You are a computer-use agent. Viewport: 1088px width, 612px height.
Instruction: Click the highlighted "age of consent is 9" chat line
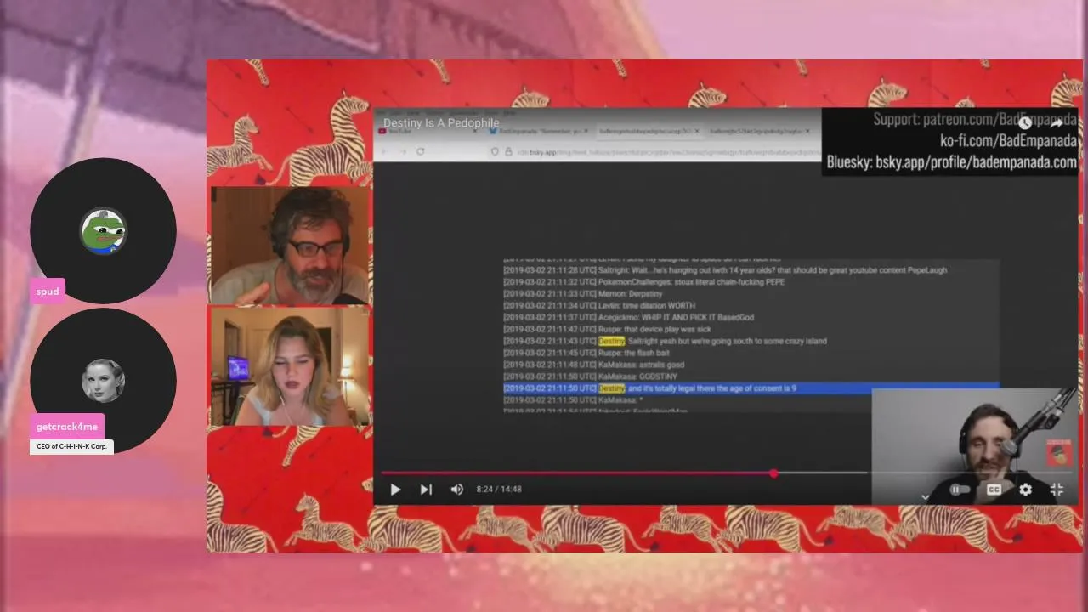point(751,388)
